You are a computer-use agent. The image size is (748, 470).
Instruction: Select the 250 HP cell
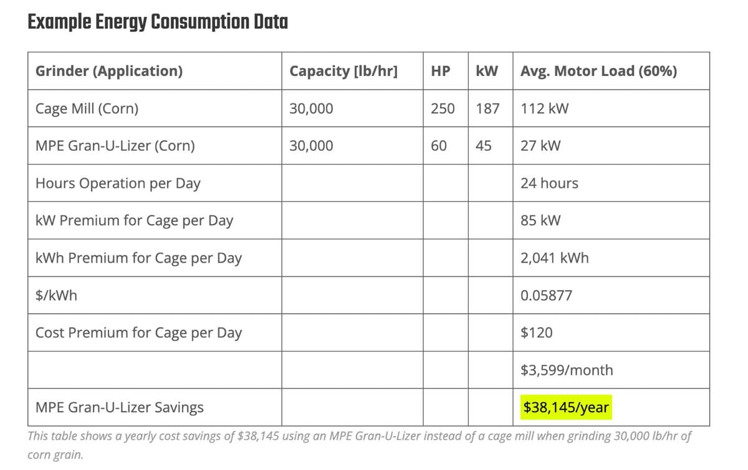click(x=443, y=108)
